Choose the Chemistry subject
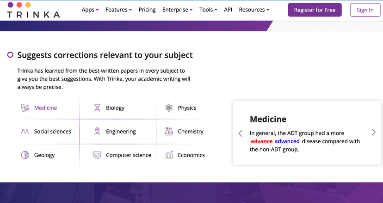Viewport: 383px width, 203px height. (x=191, y=132)
